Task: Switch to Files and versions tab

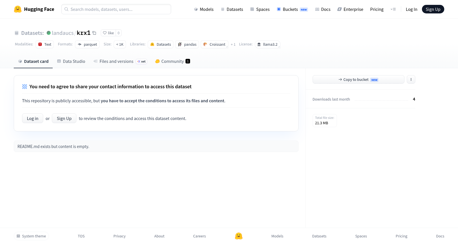Action: (120, 61)
